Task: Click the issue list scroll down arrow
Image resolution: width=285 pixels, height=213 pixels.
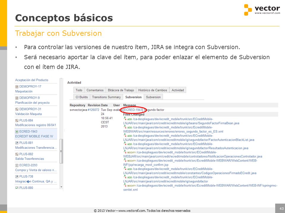Action: point(61,187)
